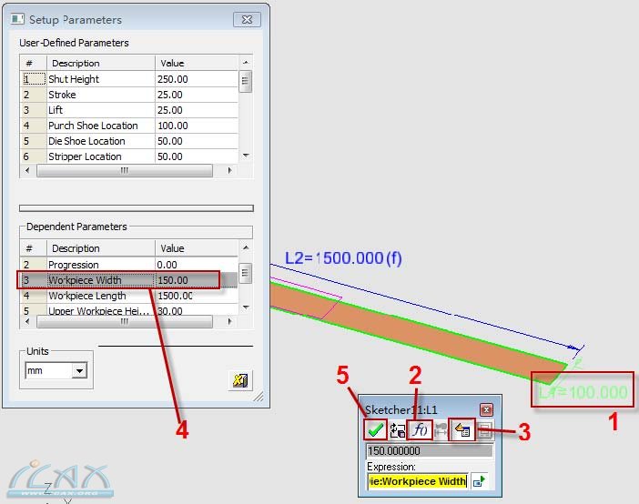
Task: Select the L2=1500.000 (f) dimension label
Action: 343,257
